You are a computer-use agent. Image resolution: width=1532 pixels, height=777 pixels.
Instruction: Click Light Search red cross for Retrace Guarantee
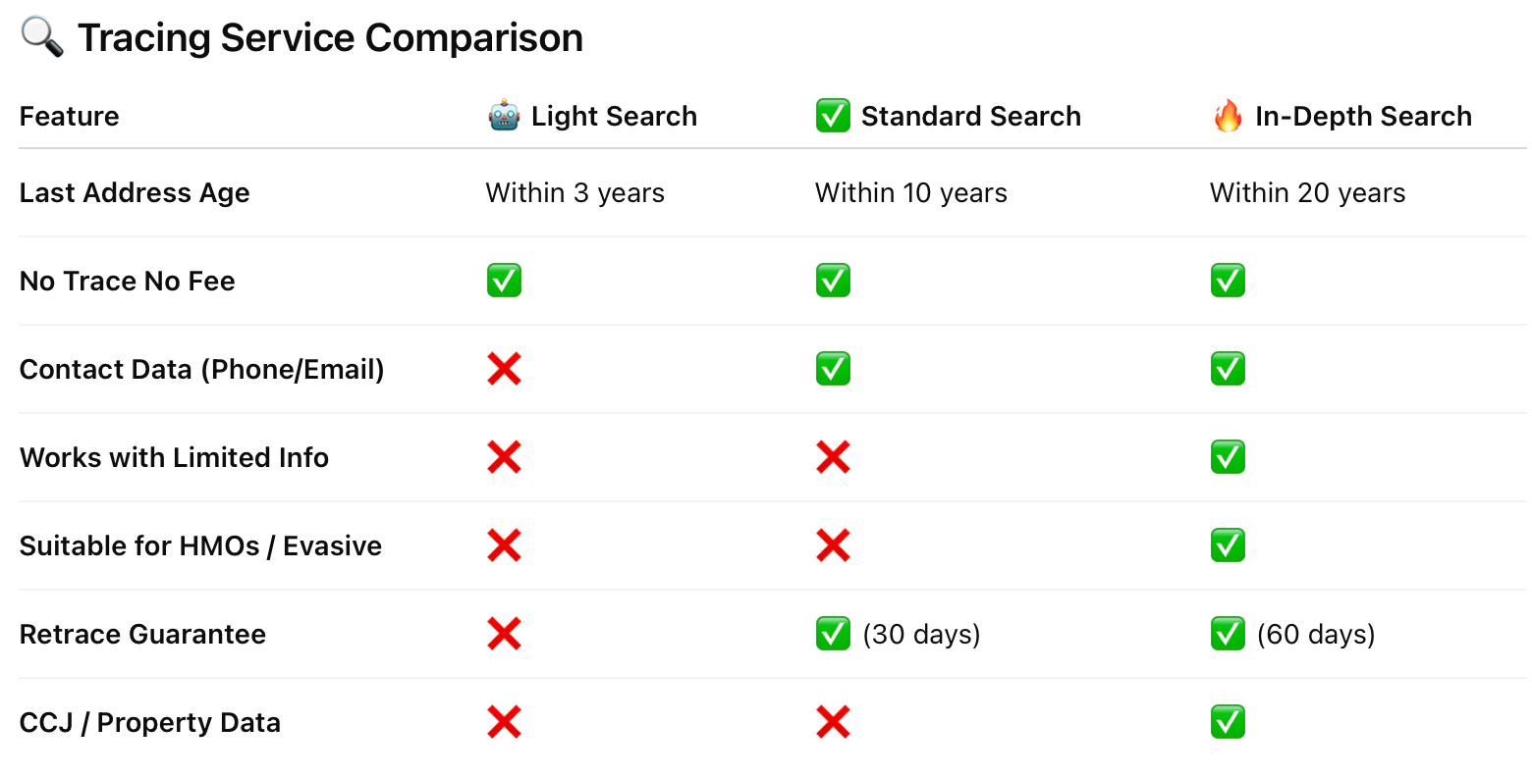(504, 634)
